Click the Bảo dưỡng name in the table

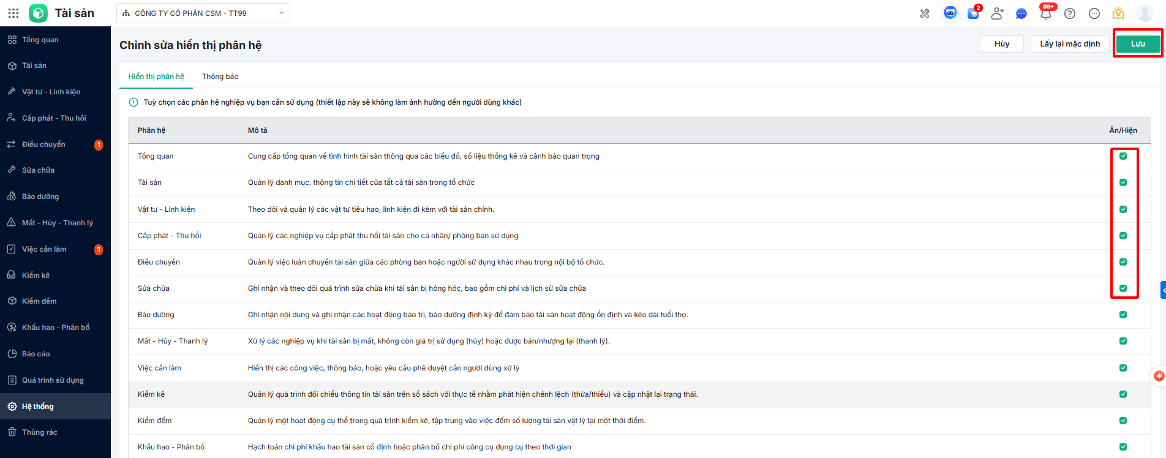156,315
